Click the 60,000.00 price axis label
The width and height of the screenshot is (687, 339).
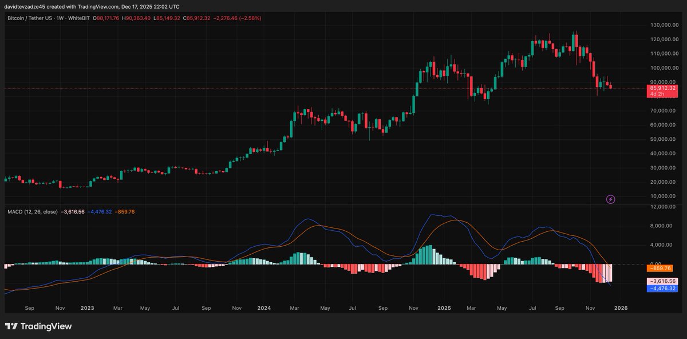(664, 125)
